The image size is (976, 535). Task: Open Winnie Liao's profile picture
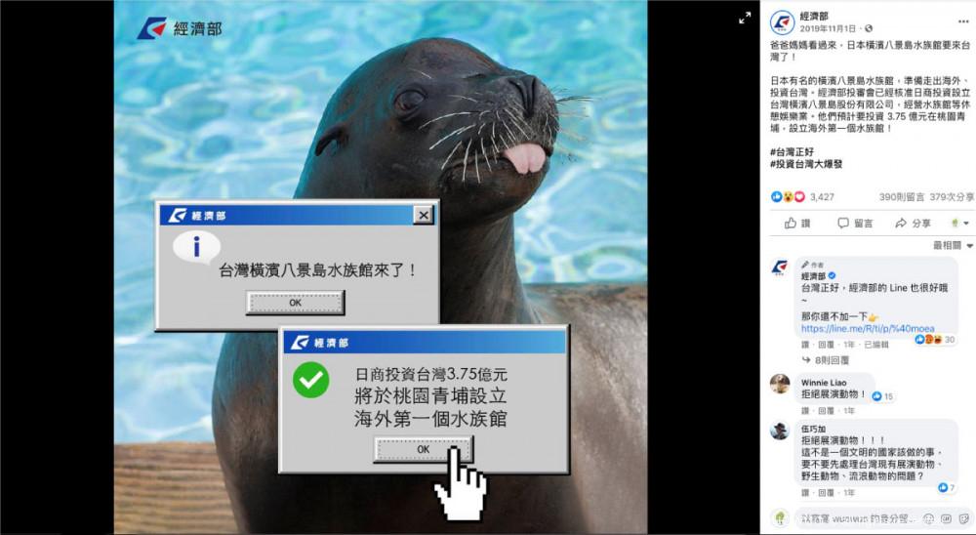[x=780, y=384]
